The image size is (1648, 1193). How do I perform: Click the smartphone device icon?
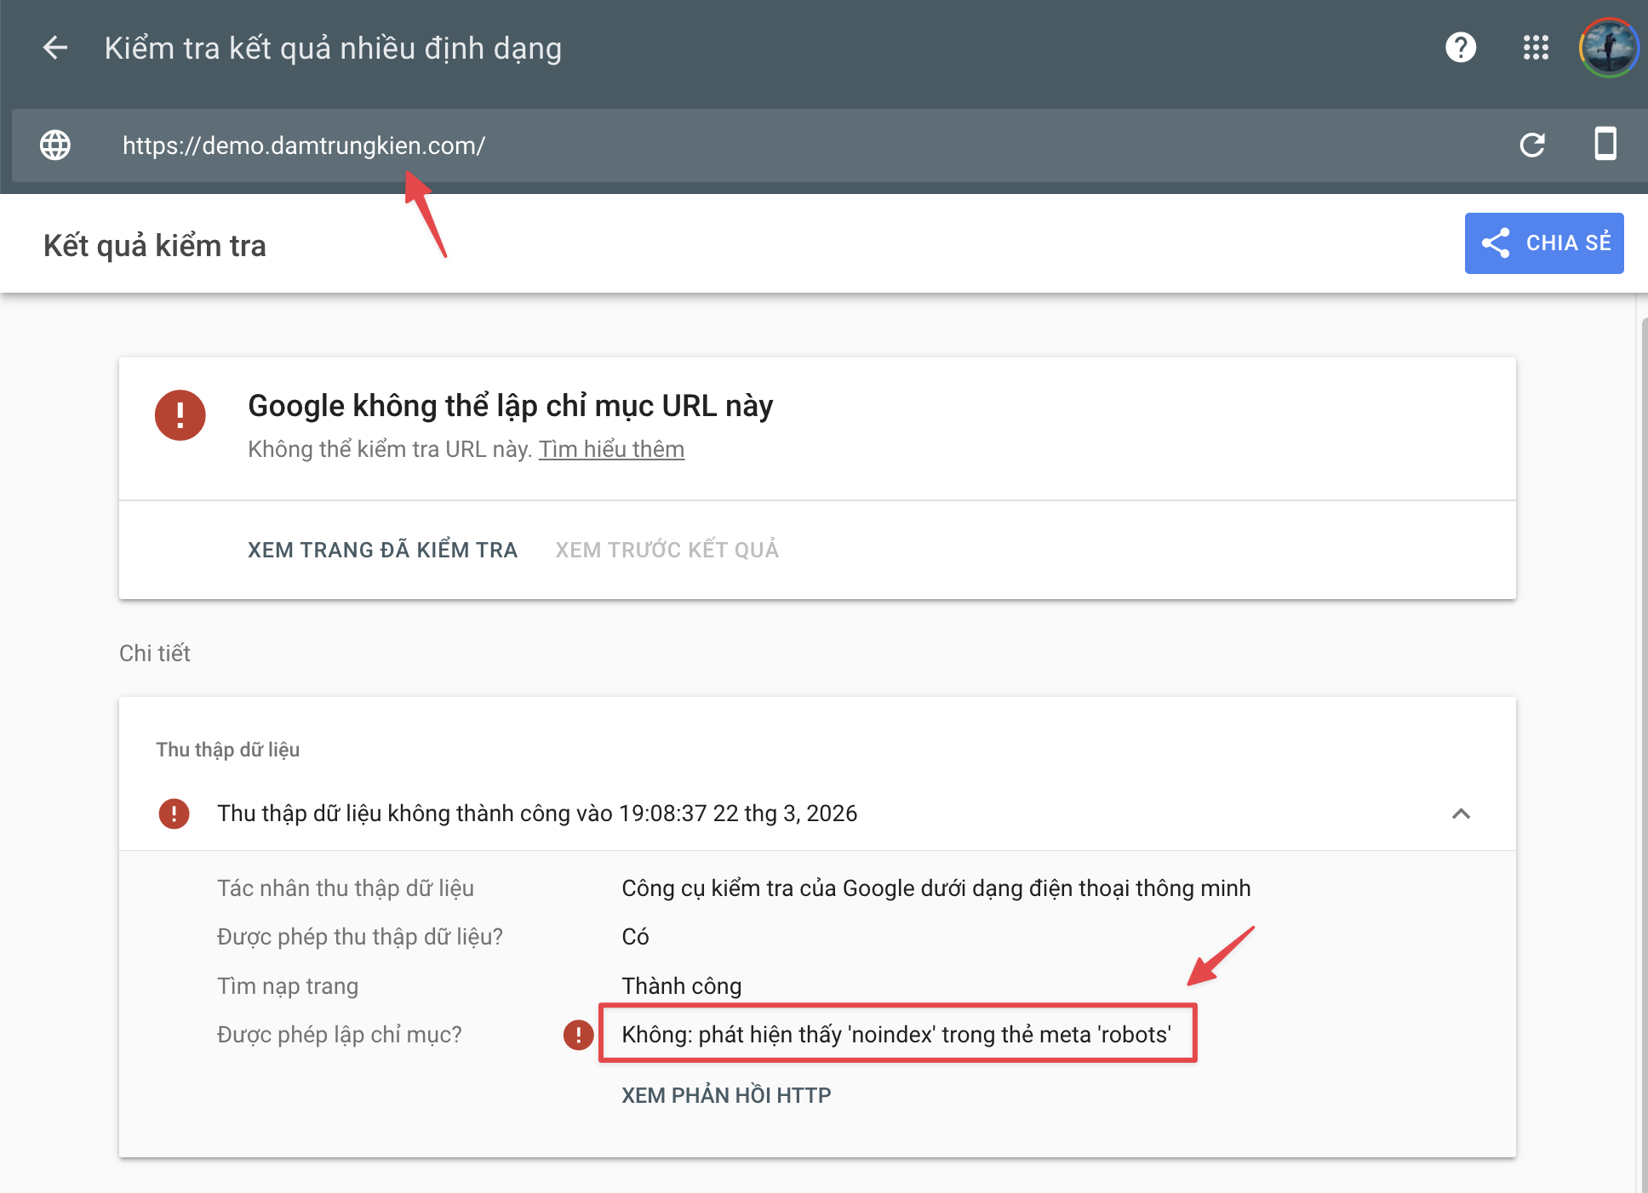[1607, 145]
